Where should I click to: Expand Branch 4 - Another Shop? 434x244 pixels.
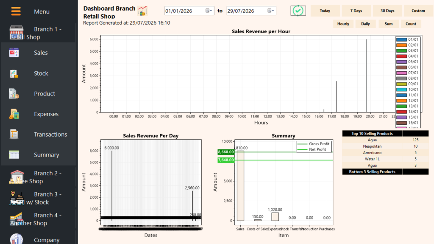pyautogui.click(x=39, y=219)
